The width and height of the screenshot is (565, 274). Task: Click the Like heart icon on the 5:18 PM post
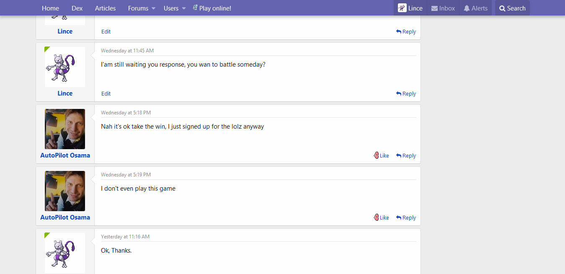(376, 155)
